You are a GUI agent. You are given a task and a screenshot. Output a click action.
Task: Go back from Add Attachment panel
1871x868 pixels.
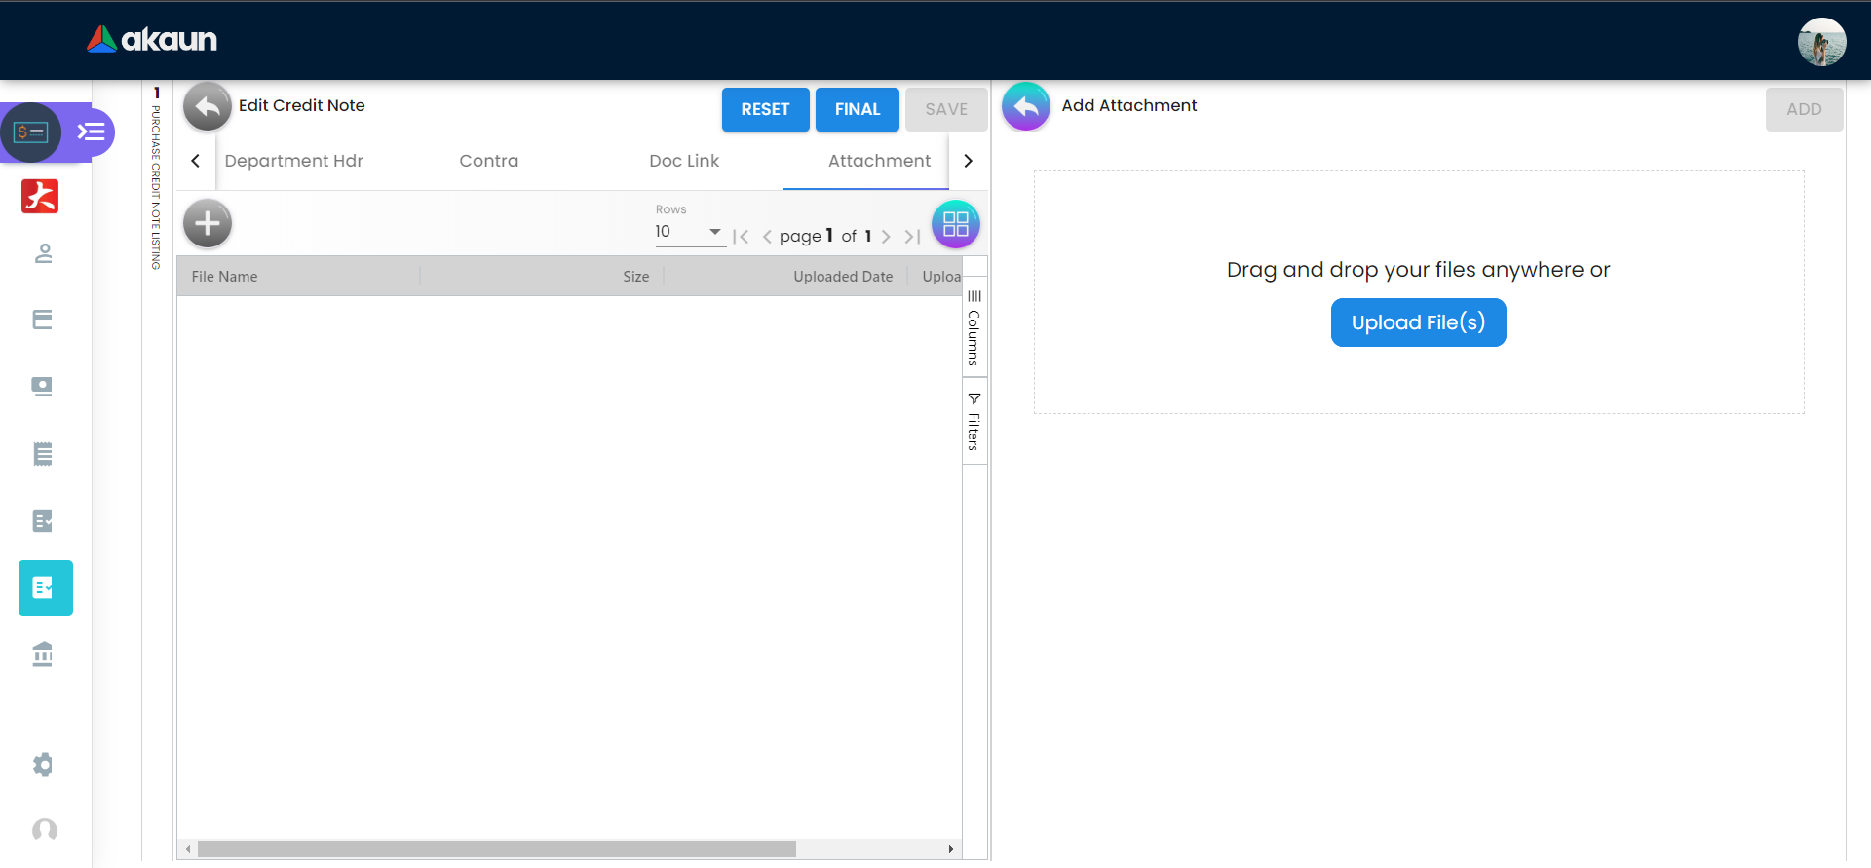pos(1026,106)
